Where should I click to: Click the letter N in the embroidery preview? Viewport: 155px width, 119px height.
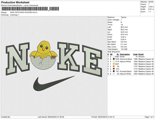[x=18, y=59]
